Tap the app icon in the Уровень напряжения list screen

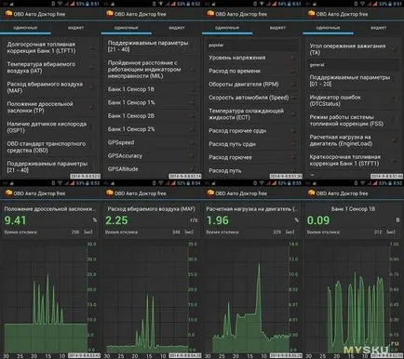(210, 14)
